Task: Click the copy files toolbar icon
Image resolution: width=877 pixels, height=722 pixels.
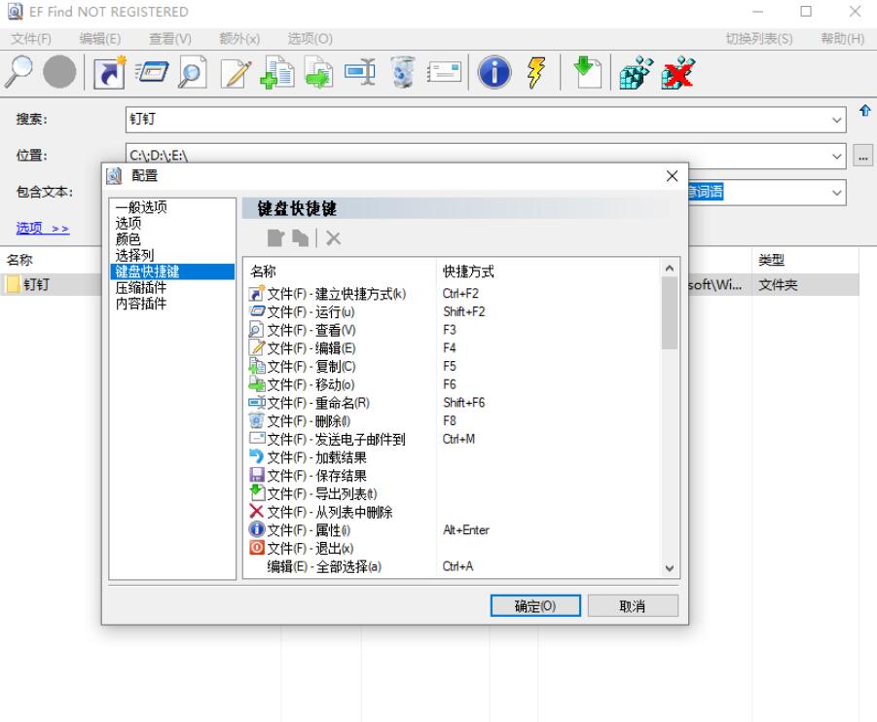Action: (x=276, y=72)
